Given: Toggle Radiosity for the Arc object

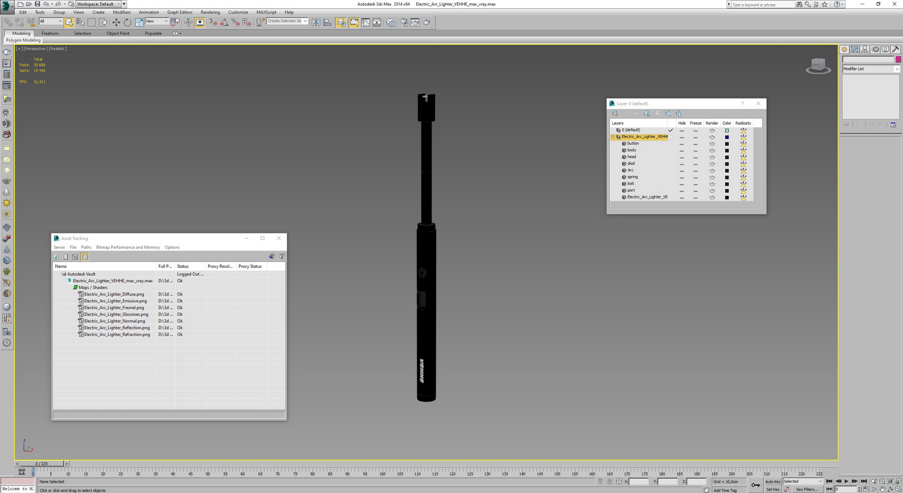Looking at the screenshot, I should [x=744, y=171].
